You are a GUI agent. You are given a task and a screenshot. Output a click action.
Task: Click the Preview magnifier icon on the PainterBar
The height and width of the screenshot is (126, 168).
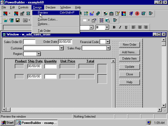(108, 20)
